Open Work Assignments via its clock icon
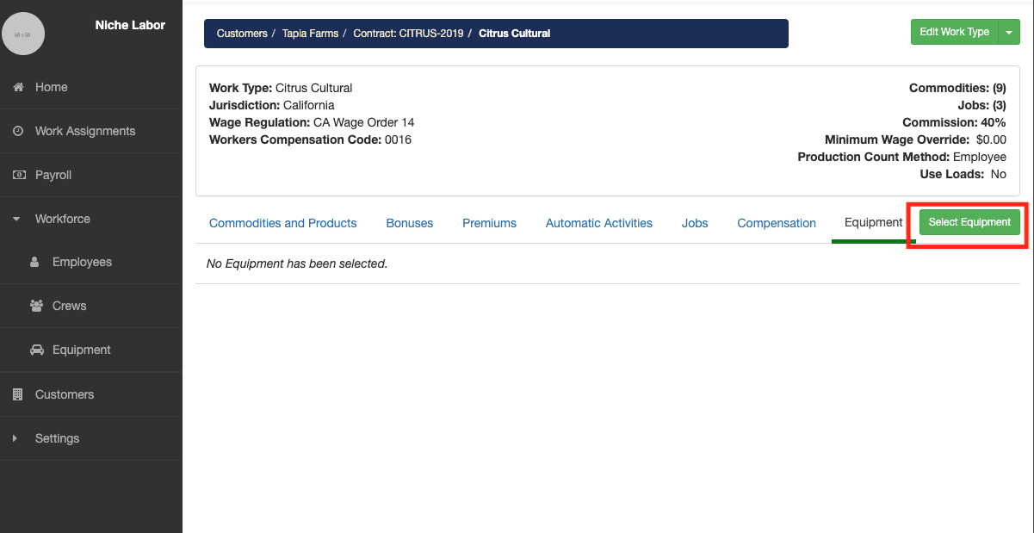 (17, 131)
